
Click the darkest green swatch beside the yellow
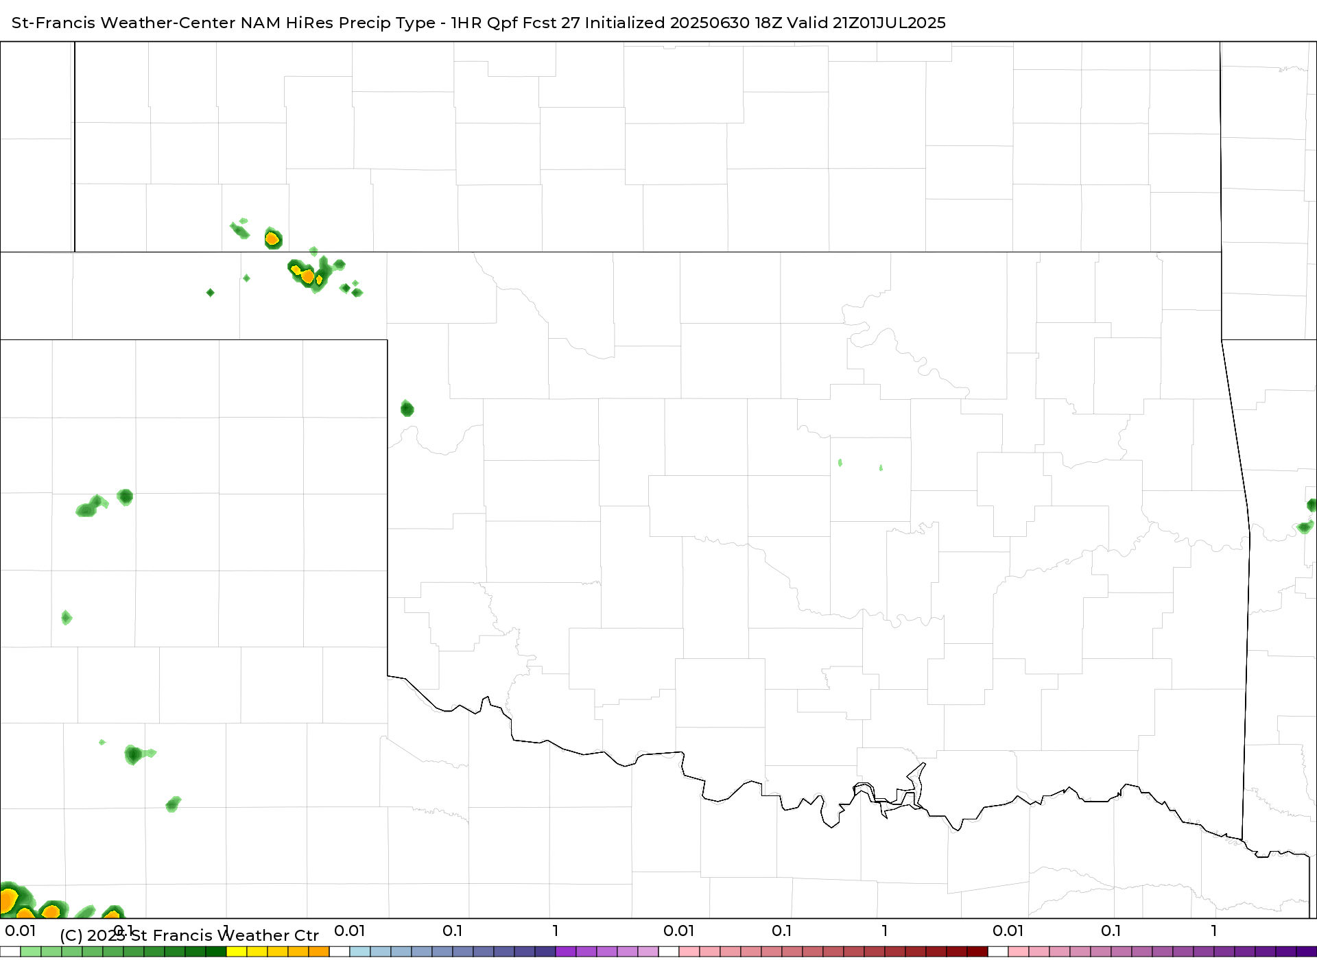pyautogui.click(x=216, y=952)
